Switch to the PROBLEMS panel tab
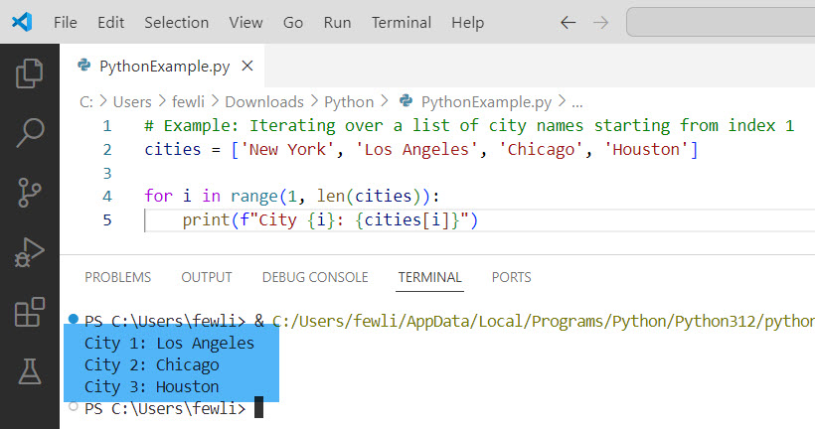The width and height of the screenshot is (815, 429). point(118,277)
